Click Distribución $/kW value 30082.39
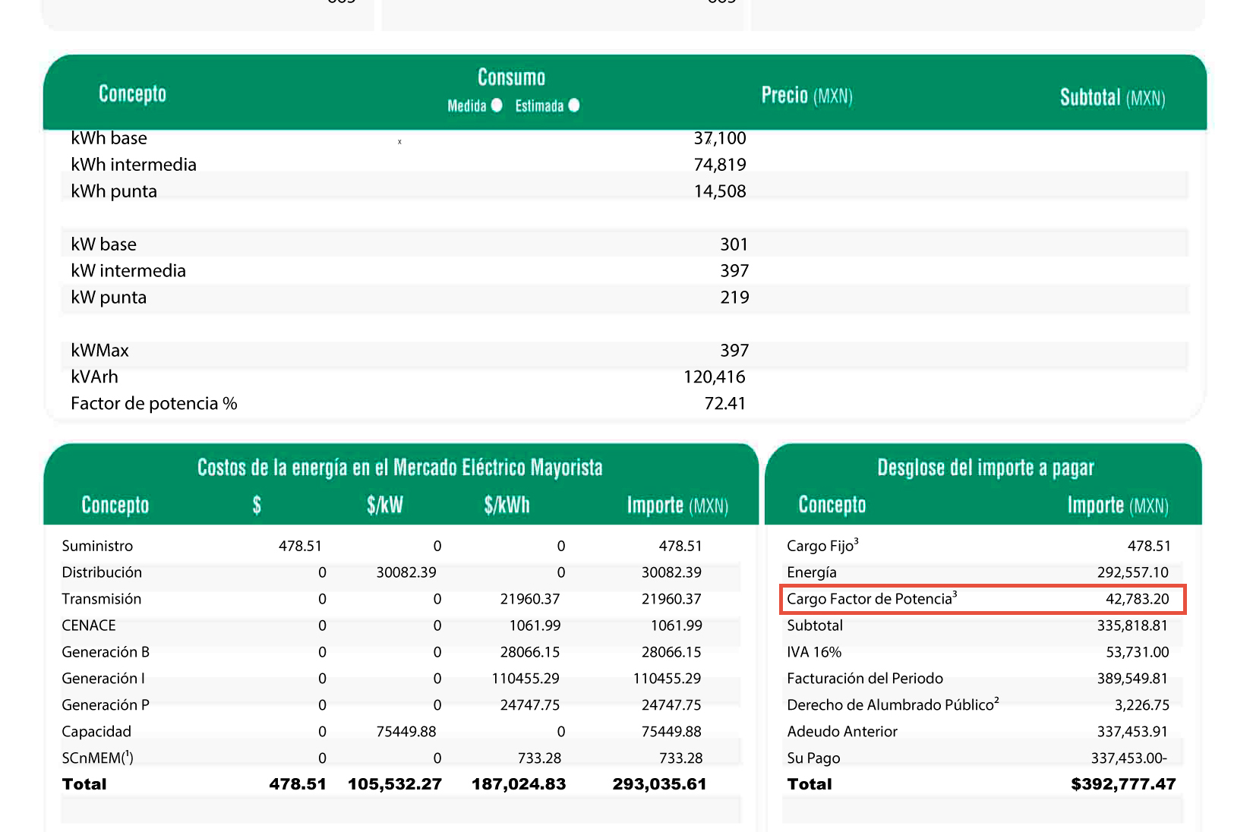Image resolution: width=1253 pixels, height=832 pixels. tap(406, 572)
